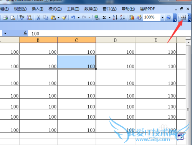The width and height of the screenshot is (192, 145).
Task: Click the Print icon in the toolbar
Action: (5, 17)
